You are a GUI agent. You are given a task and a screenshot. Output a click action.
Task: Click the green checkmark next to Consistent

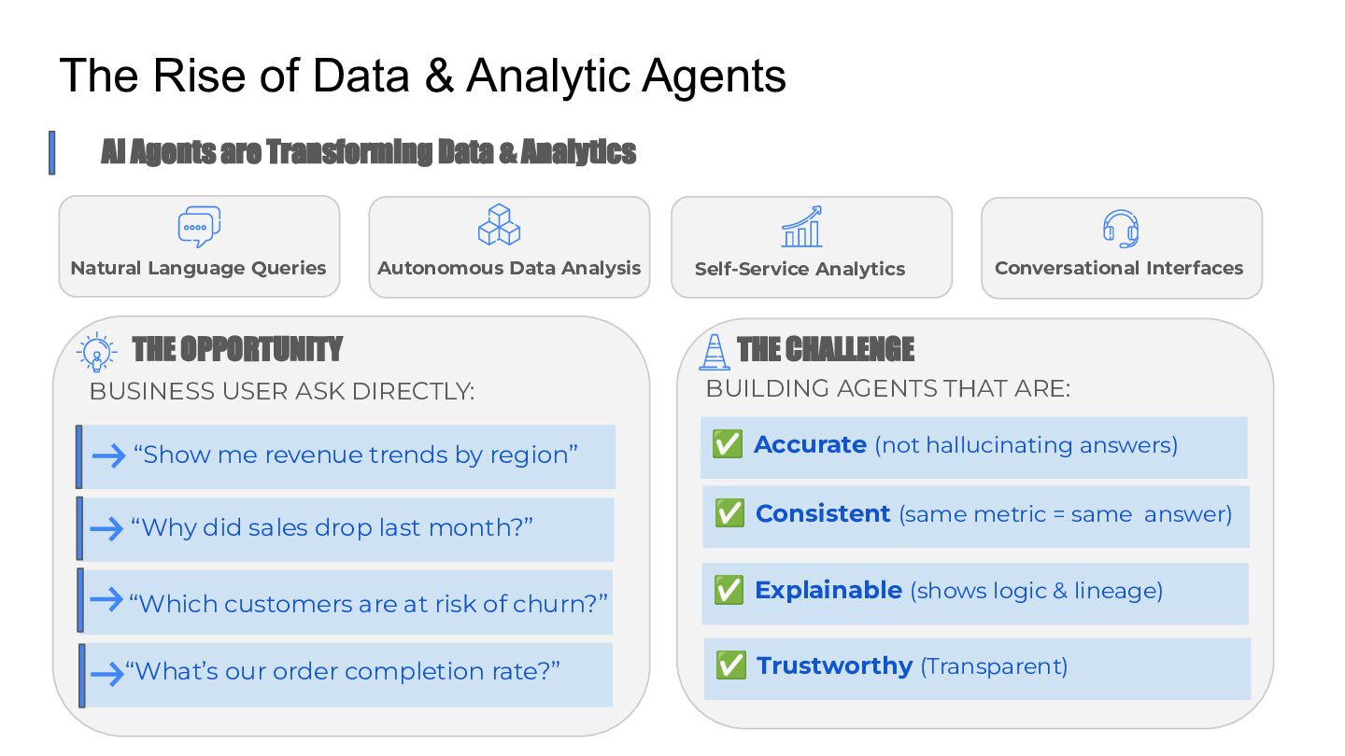[x=729, y=513]
